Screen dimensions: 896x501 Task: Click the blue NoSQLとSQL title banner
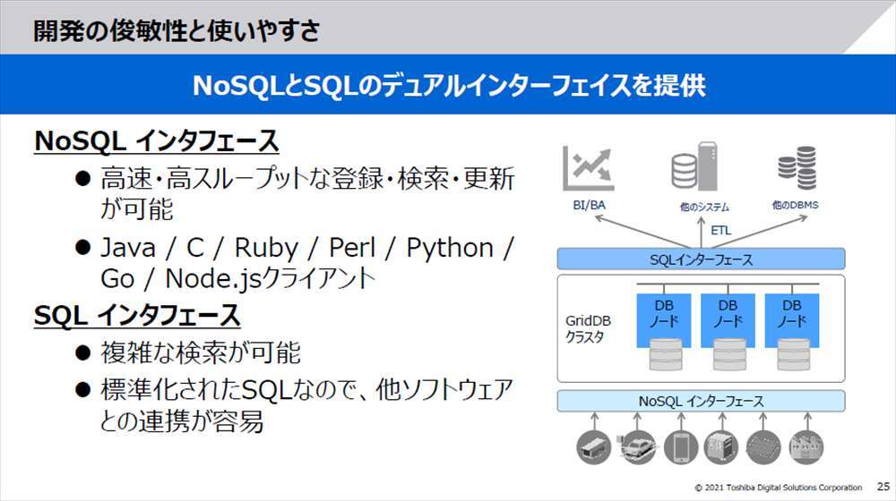448,85
